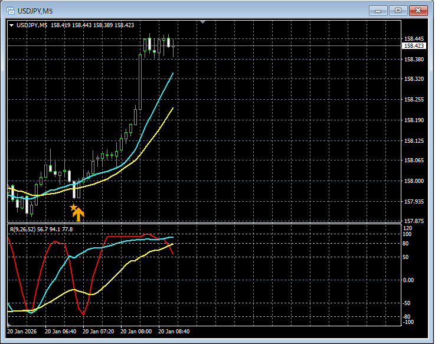Screen dimensions: 435x344
Task: Click the 158.380 price scale value
Action: [414, 60]
